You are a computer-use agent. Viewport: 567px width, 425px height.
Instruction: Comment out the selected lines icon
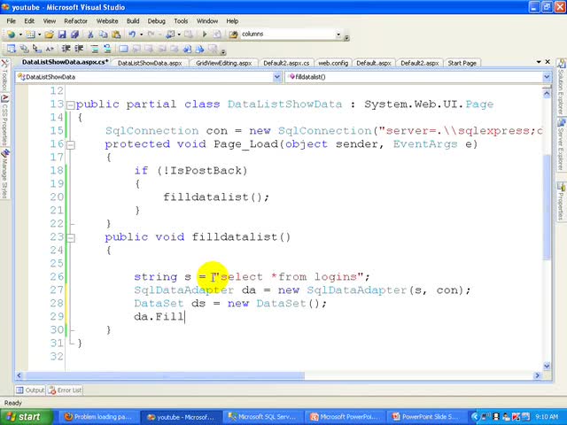point(95,49)
